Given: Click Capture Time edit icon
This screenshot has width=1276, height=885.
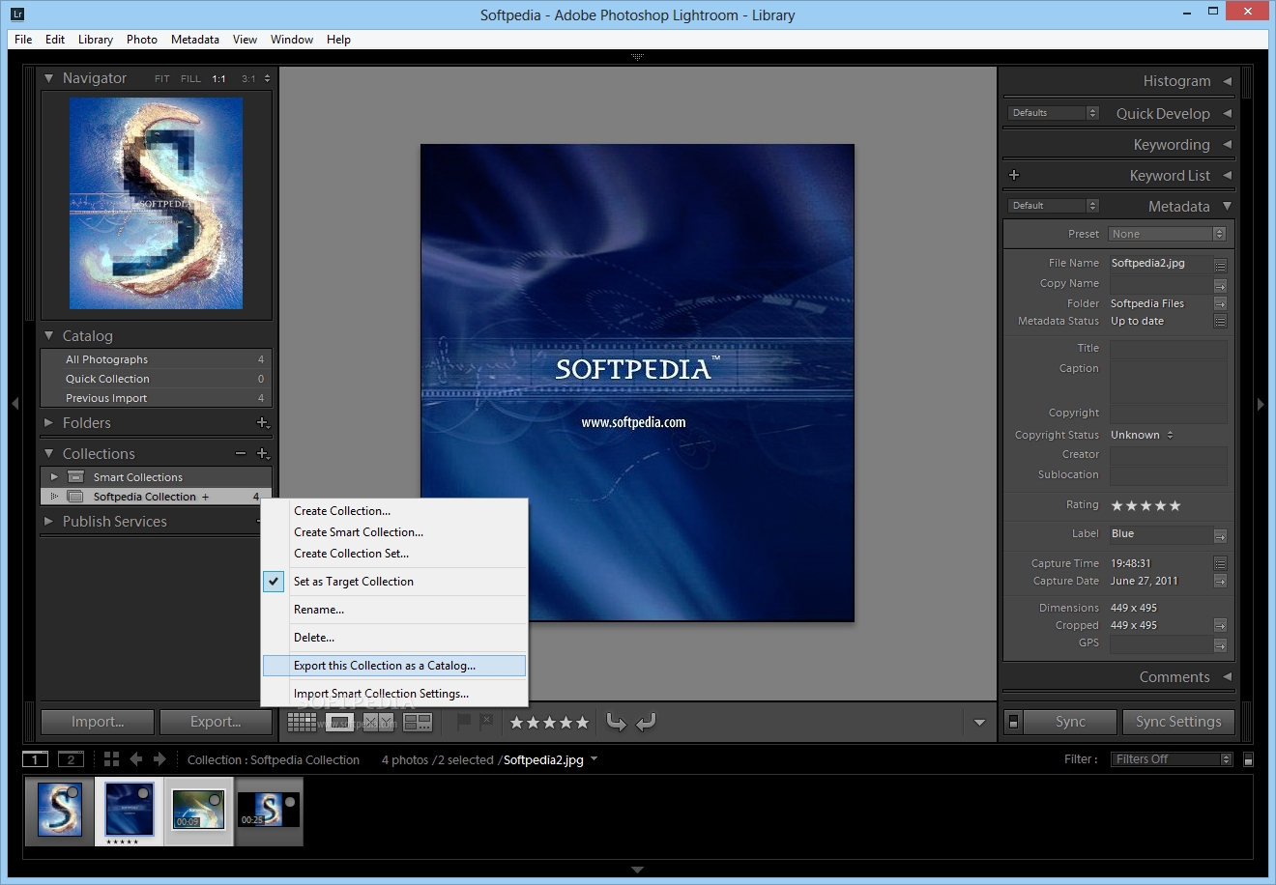Looking at the screenshot, I should (x=1220, y=563).
